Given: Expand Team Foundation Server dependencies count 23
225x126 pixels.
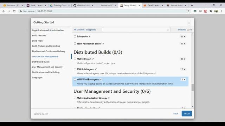Looking at the screenshot, I should coord(183,43).
